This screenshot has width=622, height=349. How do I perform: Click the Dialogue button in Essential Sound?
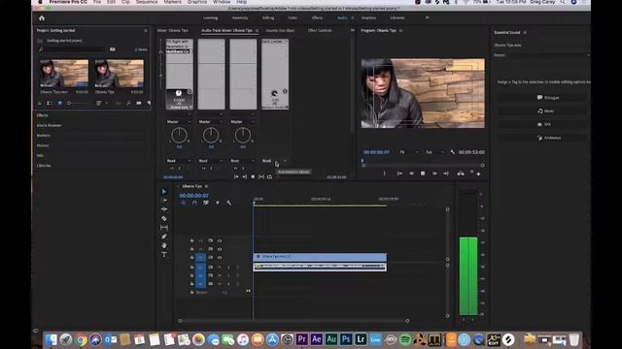pos(541,97)
